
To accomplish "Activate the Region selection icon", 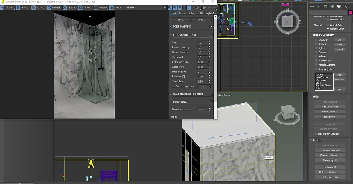I will pos(96,7).
